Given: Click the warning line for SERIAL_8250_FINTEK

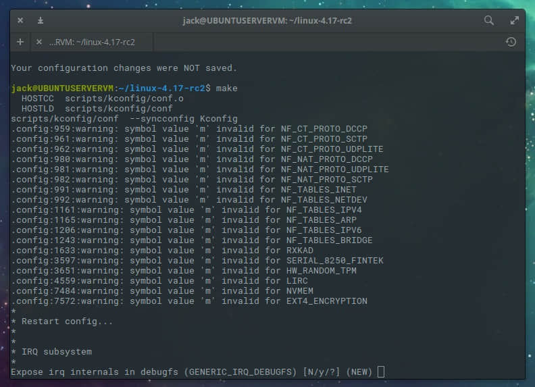Looking at the screenshot, I should (x=197, y=261).
